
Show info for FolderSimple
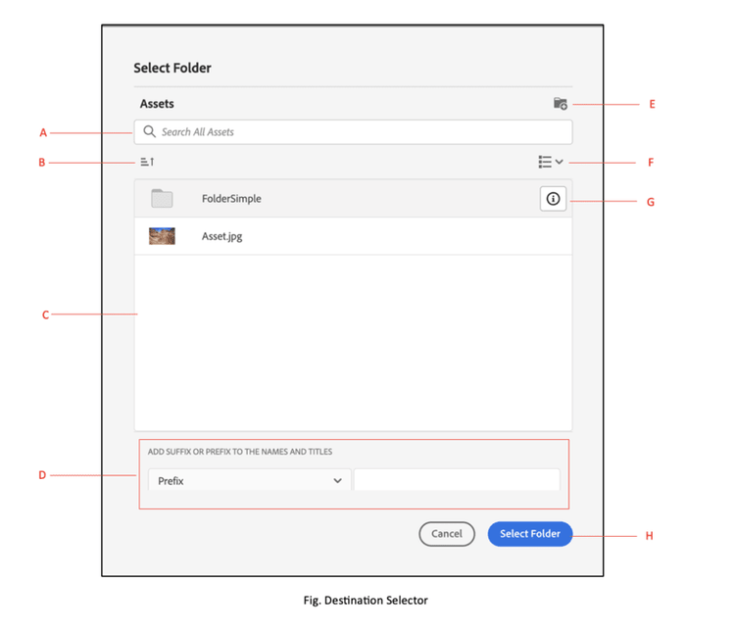(x=553, y=199)
